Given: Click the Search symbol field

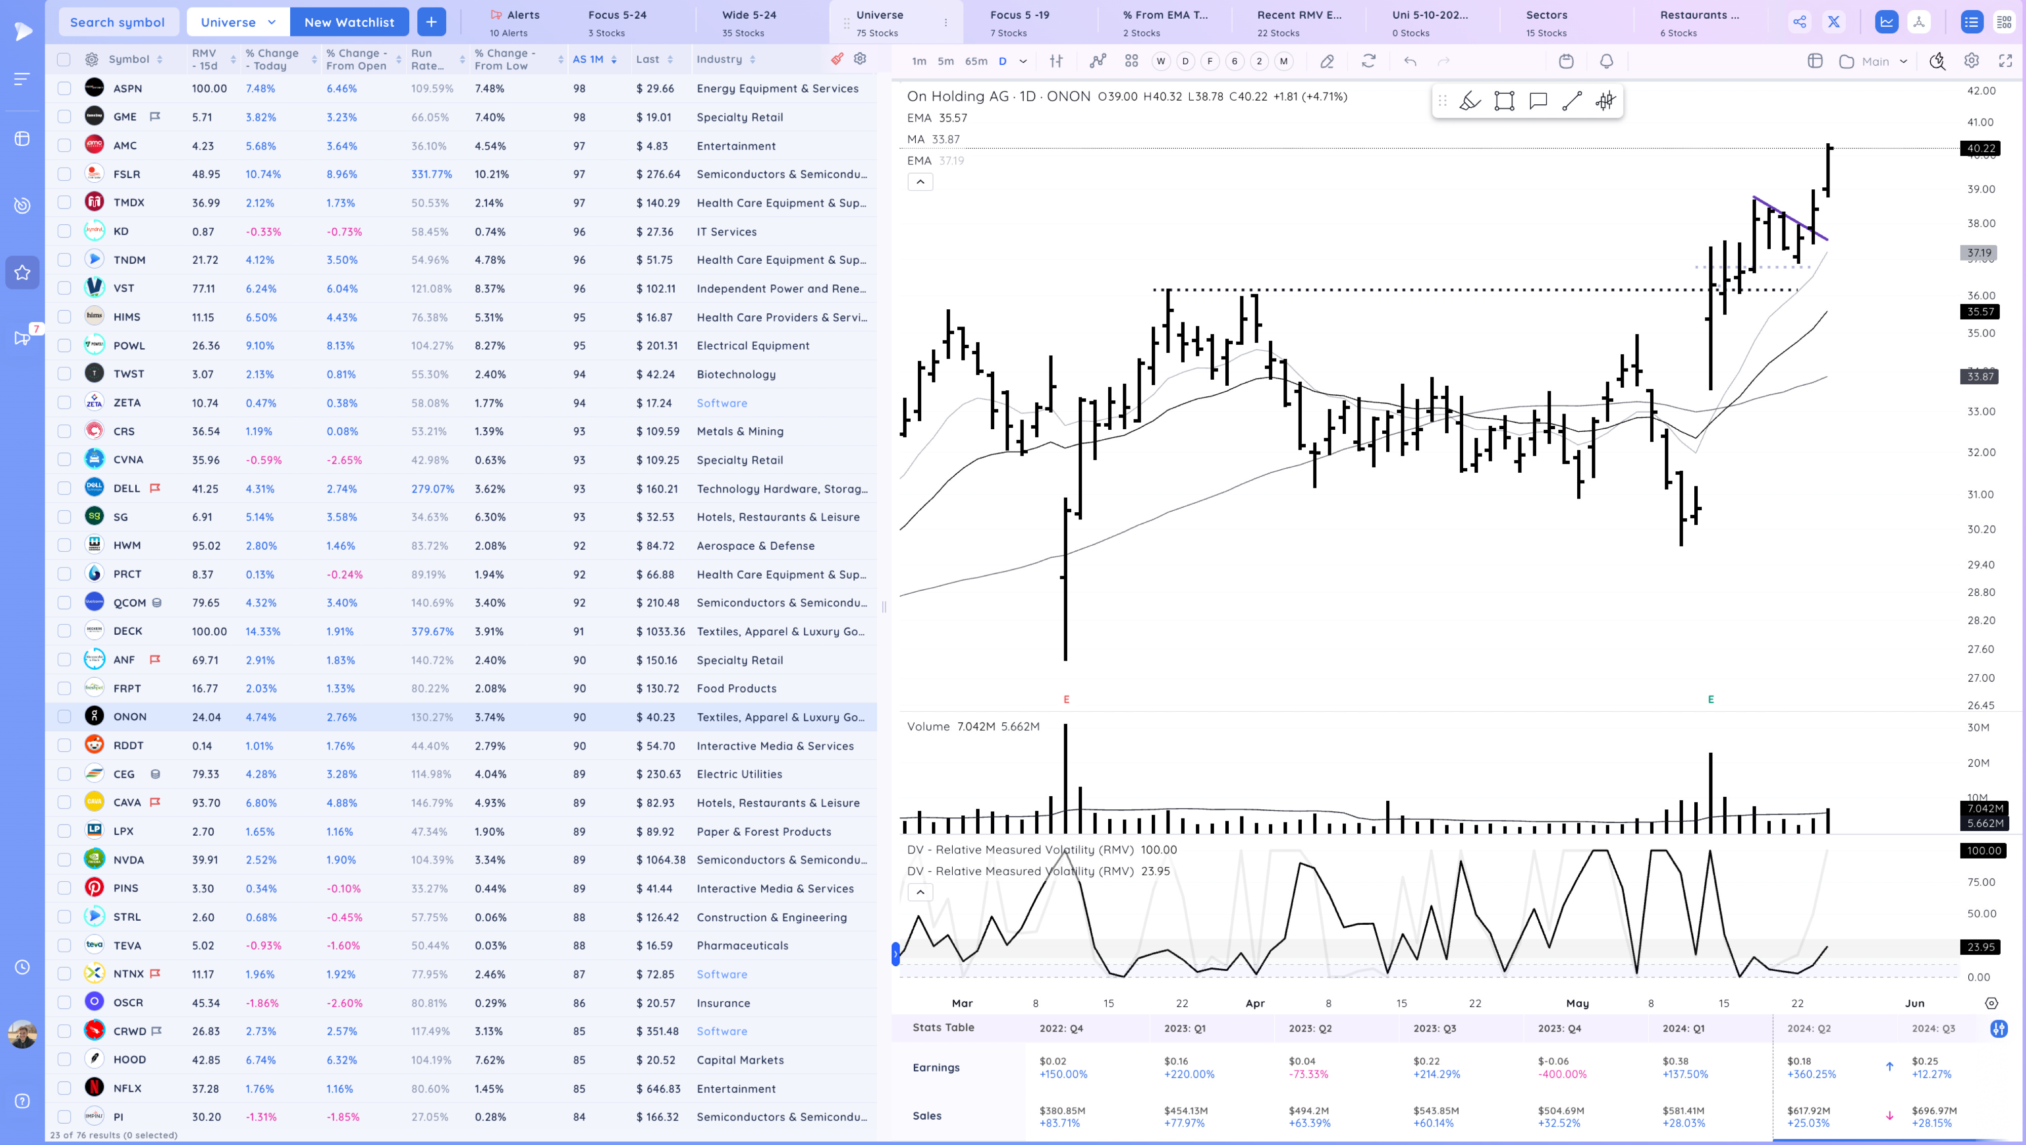Looking at the screenshot, I should pos(118,22).
